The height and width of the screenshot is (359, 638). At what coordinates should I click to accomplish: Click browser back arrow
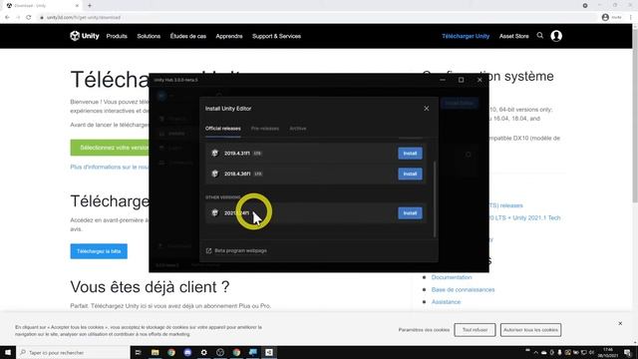pos(7,18)
